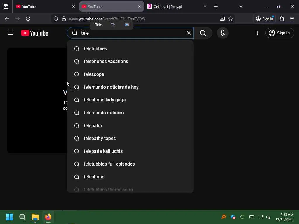Bookmark this page with star
The height and width of the screenshot is (224, 299).
click(x=230, y=19)
